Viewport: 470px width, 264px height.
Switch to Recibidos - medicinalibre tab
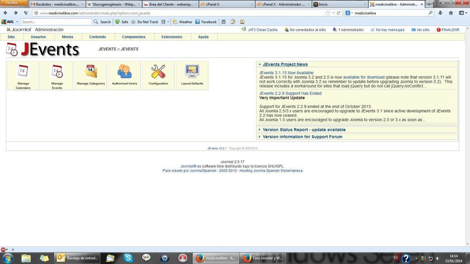click(x=57, y=4)
